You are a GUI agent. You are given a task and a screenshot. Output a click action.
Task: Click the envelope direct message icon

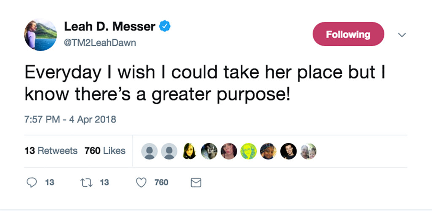pos(196,183)
